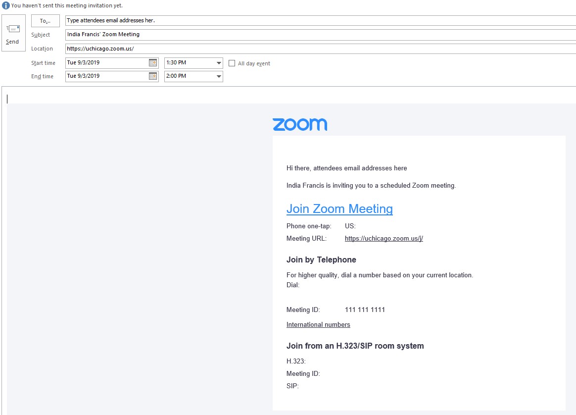Image resolution: width=576 pixels, height=415 pixels.
Task: Open the Start time calendar picker icon
Action: coord(153,63)
